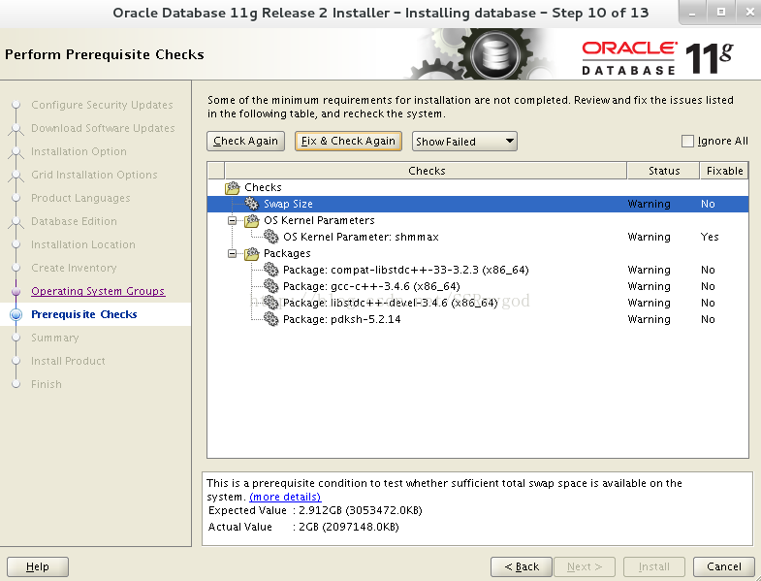Image resolution: width=761 pixels, height=581 pixels.
Task: Select Package: pdksh-5.2.14 row
Action: click(x=478, y=320)
